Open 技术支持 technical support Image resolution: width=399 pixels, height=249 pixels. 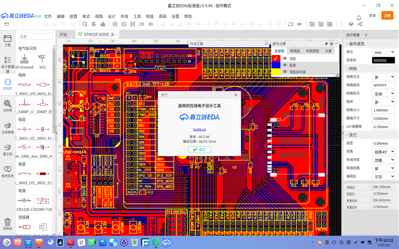tap(7, 172)
